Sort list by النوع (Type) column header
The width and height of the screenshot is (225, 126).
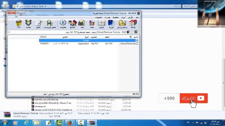click(87, 37)
